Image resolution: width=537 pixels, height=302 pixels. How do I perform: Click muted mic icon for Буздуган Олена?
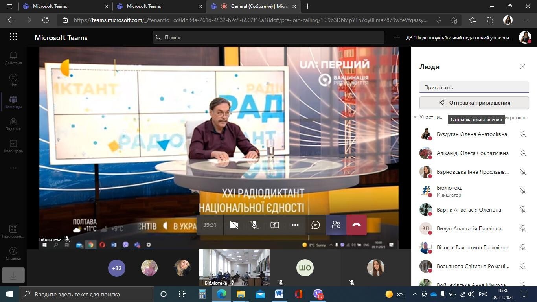click(x=523, y=134)
